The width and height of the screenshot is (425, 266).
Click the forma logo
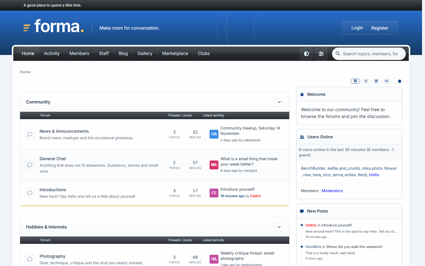pos(54,27)
